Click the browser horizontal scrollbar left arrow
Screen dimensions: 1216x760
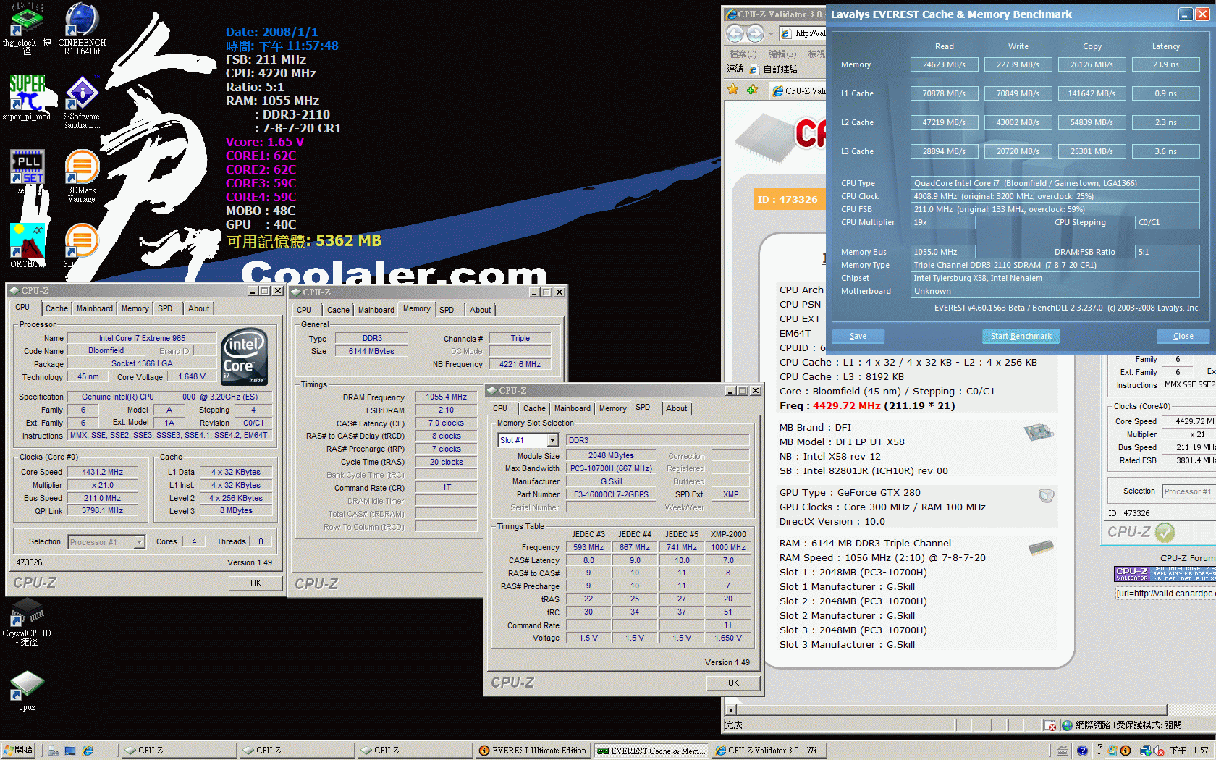pos(731,710)
